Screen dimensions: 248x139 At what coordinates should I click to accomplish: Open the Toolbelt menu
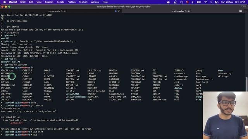83,2
